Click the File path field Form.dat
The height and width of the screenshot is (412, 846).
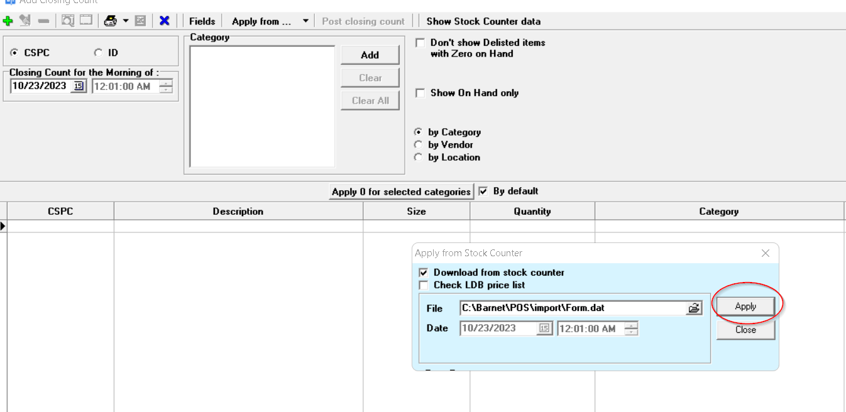(x=573, y=308)
